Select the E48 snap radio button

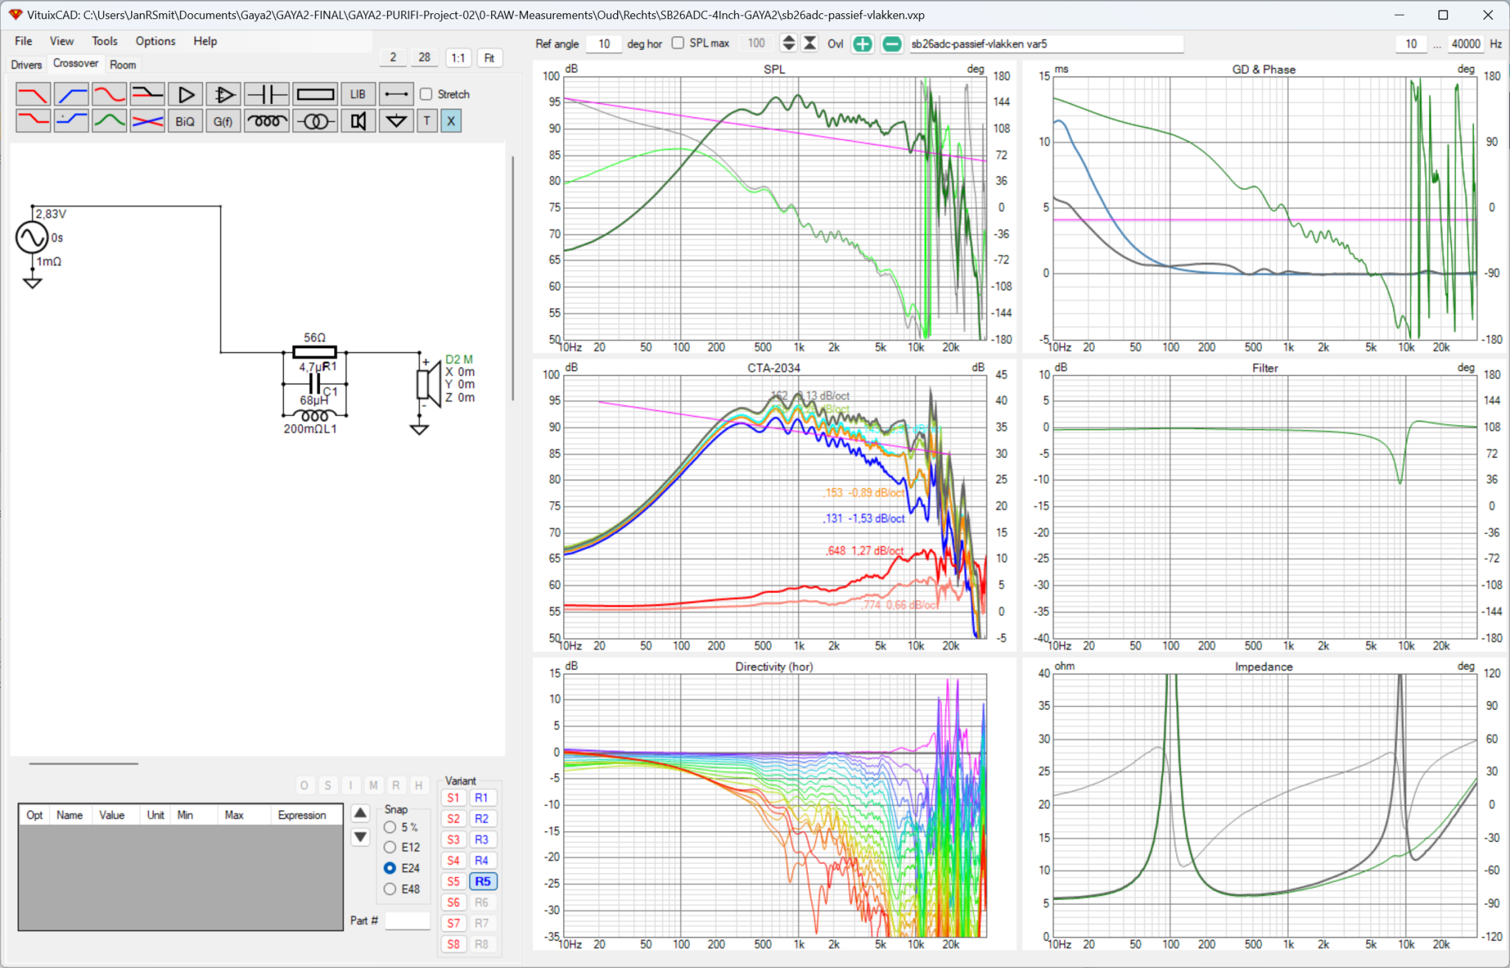pyautogui.click(x=390, y=889)
